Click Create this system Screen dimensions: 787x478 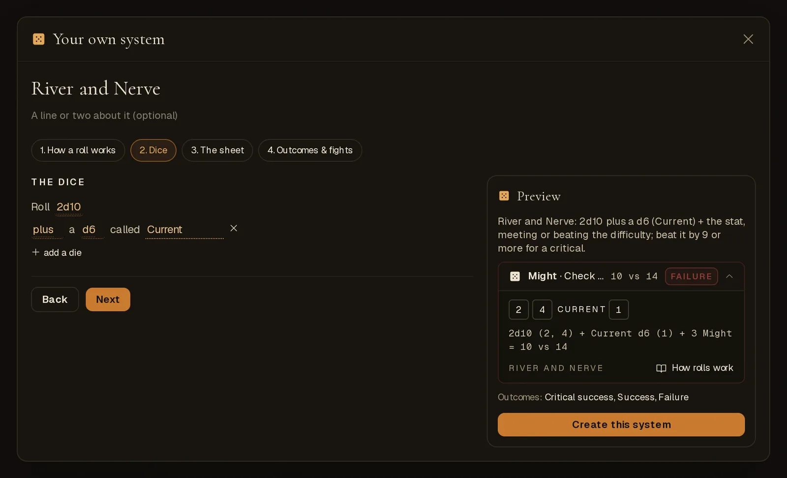pos(621,424)
